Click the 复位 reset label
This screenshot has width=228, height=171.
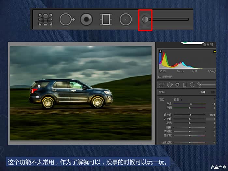162,99
